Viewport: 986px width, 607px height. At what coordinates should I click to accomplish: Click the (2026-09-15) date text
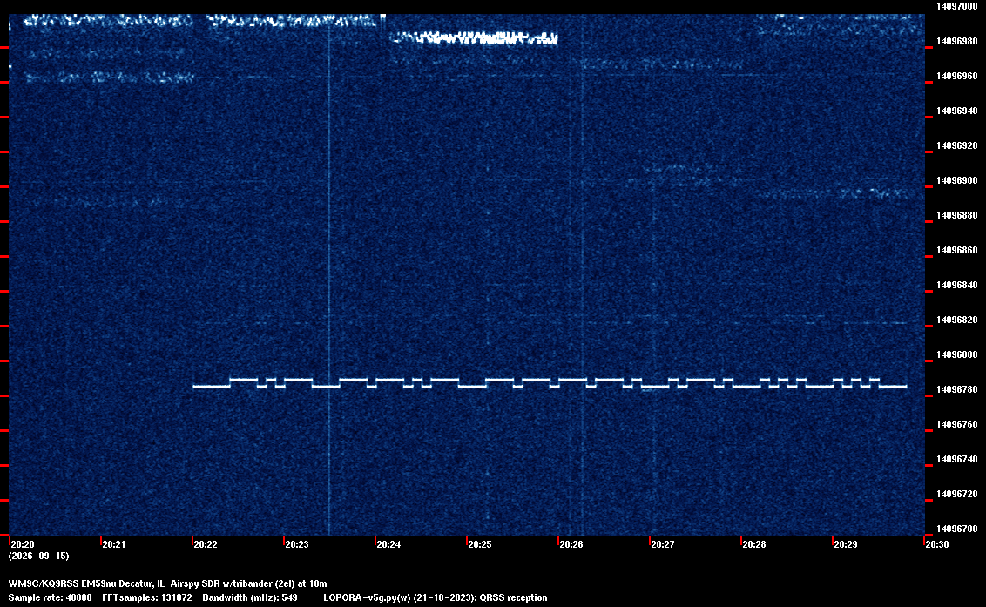tap(39, 556)
